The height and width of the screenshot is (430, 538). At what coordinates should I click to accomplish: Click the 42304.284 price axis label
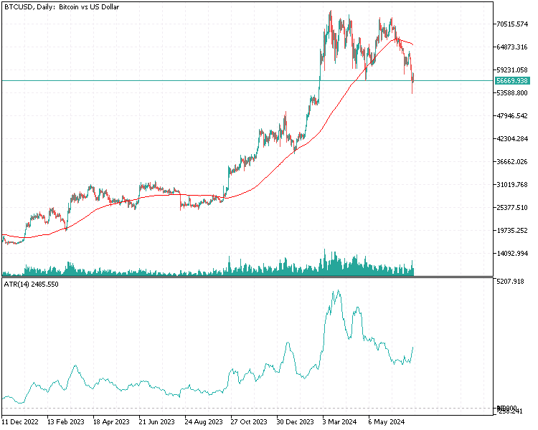(512, 139)
